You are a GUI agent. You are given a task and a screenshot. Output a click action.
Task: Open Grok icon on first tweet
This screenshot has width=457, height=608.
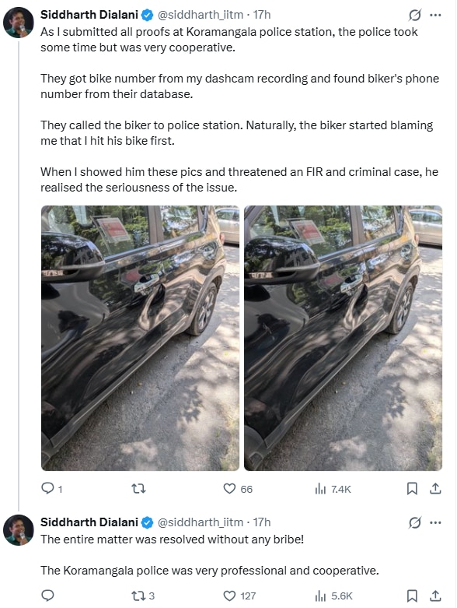tap(414, 15)
